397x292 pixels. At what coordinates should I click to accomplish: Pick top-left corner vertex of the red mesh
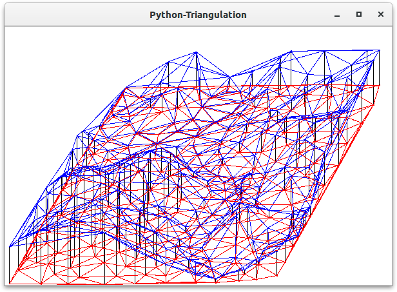[x=126, y=87]
